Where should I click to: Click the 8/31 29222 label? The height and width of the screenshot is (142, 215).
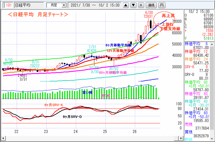[x=35, y=64]
